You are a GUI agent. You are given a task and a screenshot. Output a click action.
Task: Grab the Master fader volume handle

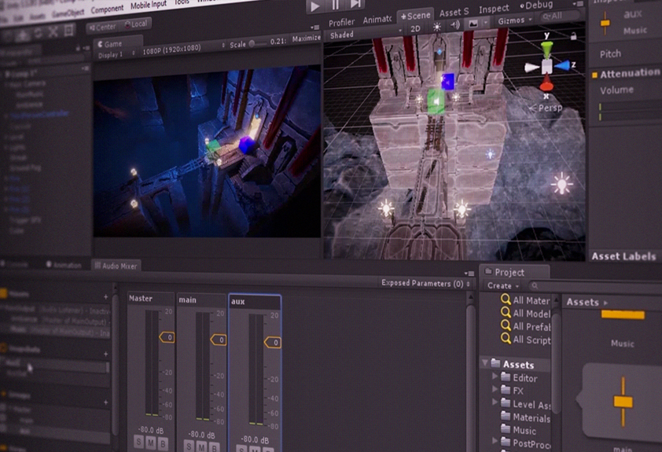coord(167,337)
